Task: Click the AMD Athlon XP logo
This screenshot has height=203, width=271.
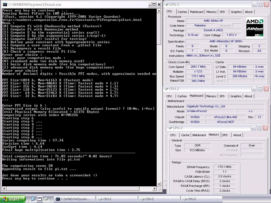Action: (255, 28)
